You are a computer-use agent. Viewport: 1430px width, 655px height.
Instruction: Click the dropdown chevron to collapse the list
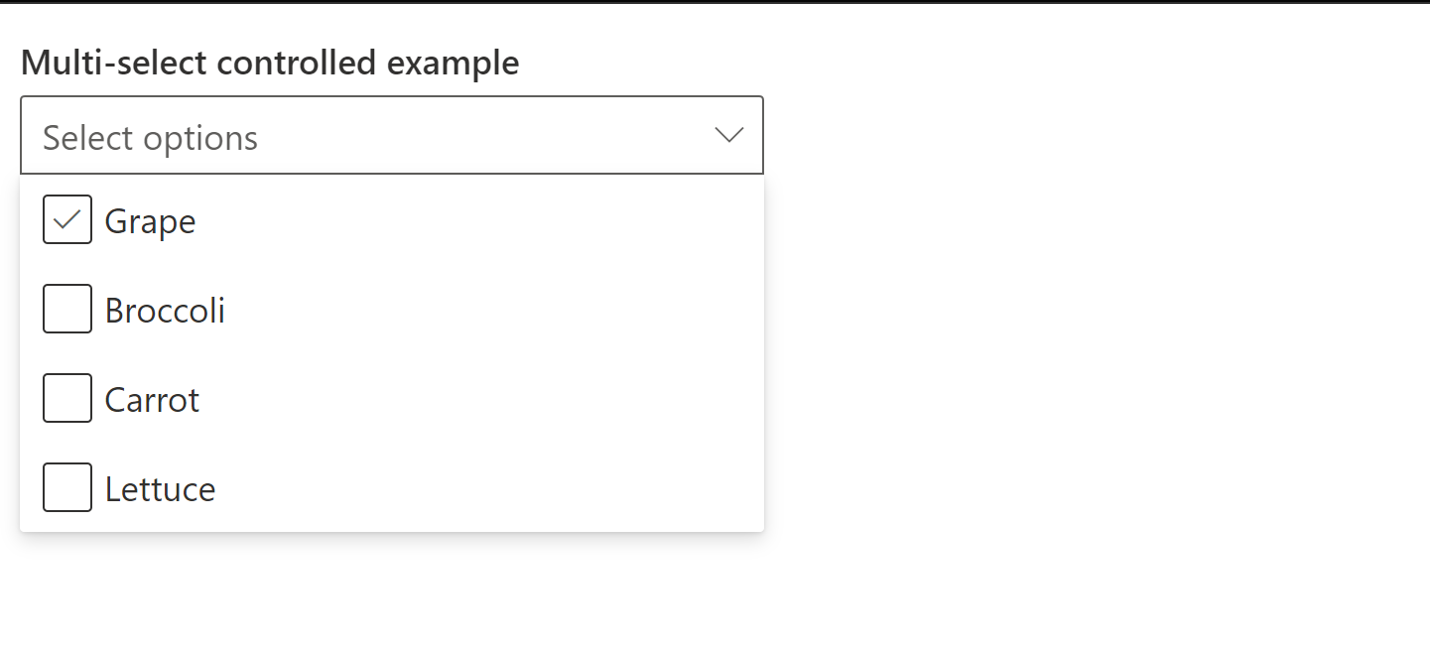728,135
